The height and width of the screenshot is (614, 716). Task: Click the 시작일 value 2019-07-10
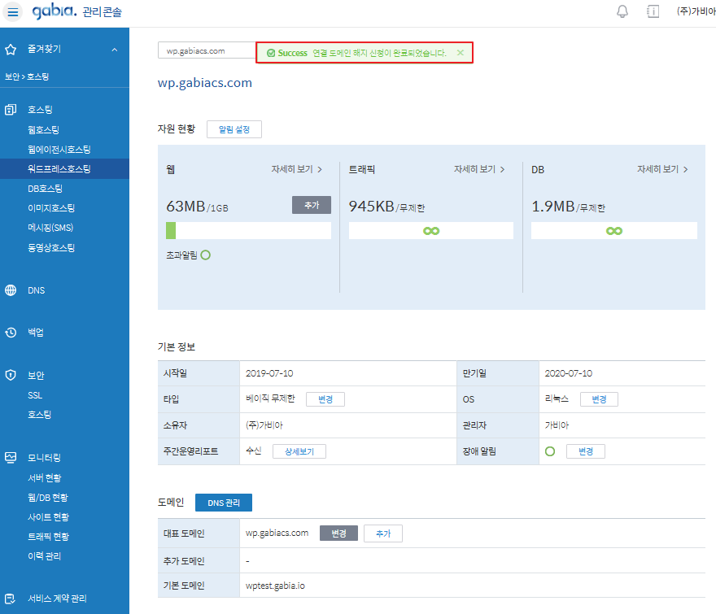click(x=269, y=373)
